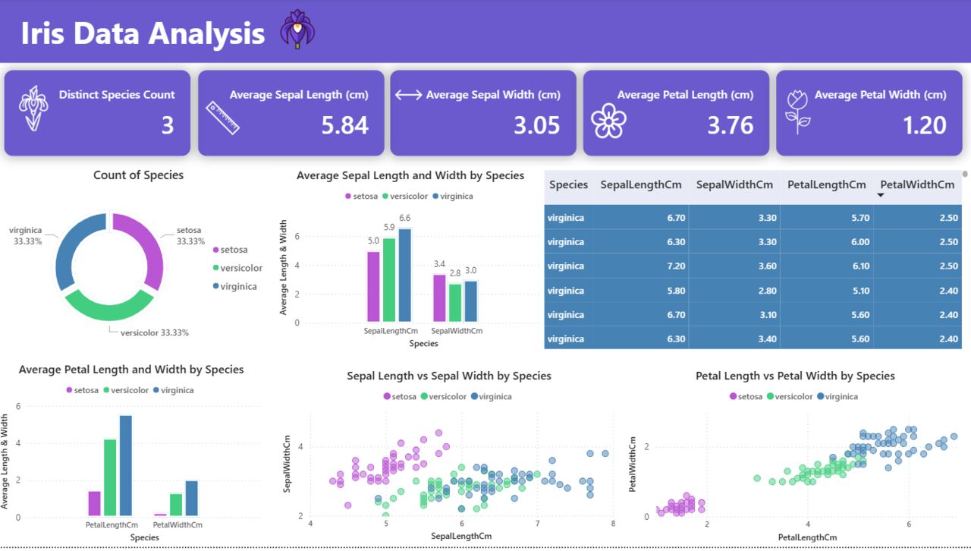Click the versicolor sepal length bar labeled 5.9
The height and width of the screenshot is (551, 971).
click(x=389, y=280)
